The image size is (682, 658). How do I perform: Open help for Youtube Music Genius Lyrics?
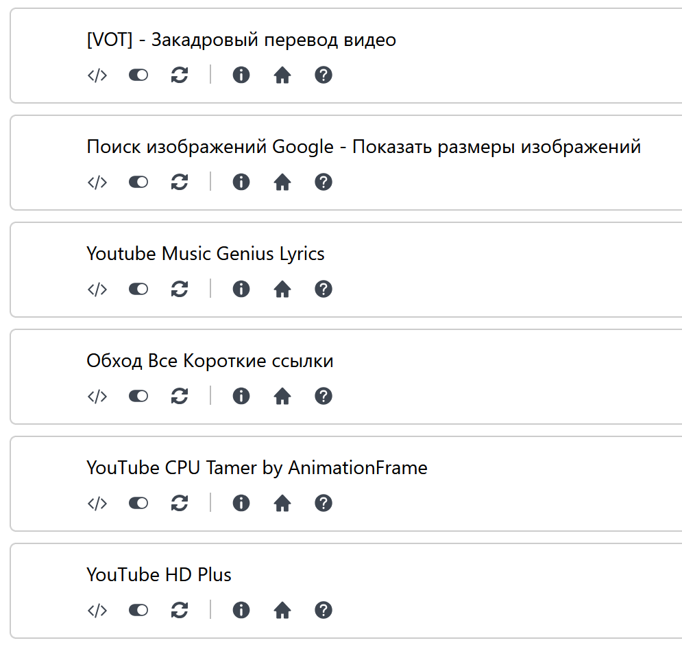[x=323, y=289]
